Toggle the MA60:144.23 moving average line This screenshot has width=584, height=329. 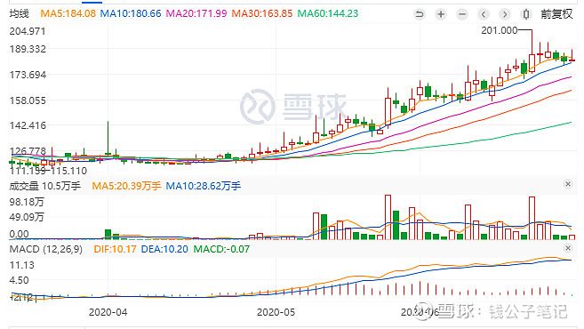tap(328, 14)
